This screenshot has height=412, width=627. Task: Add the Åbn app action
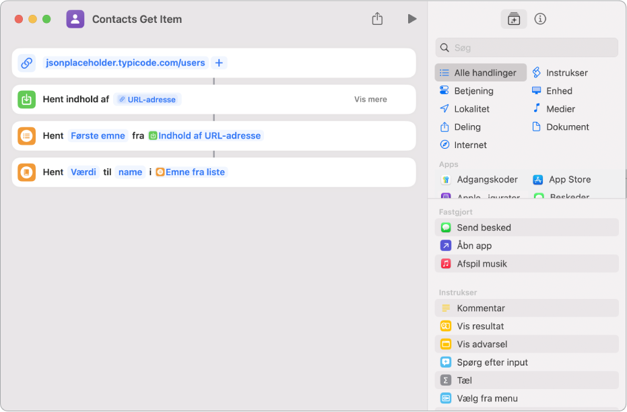[526, 245]
